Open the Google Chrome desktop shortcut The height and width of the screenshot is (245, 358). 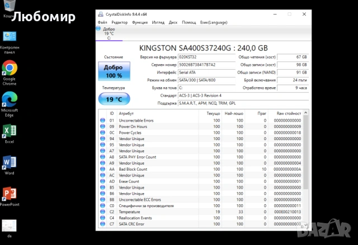click(x=10, y=73)
